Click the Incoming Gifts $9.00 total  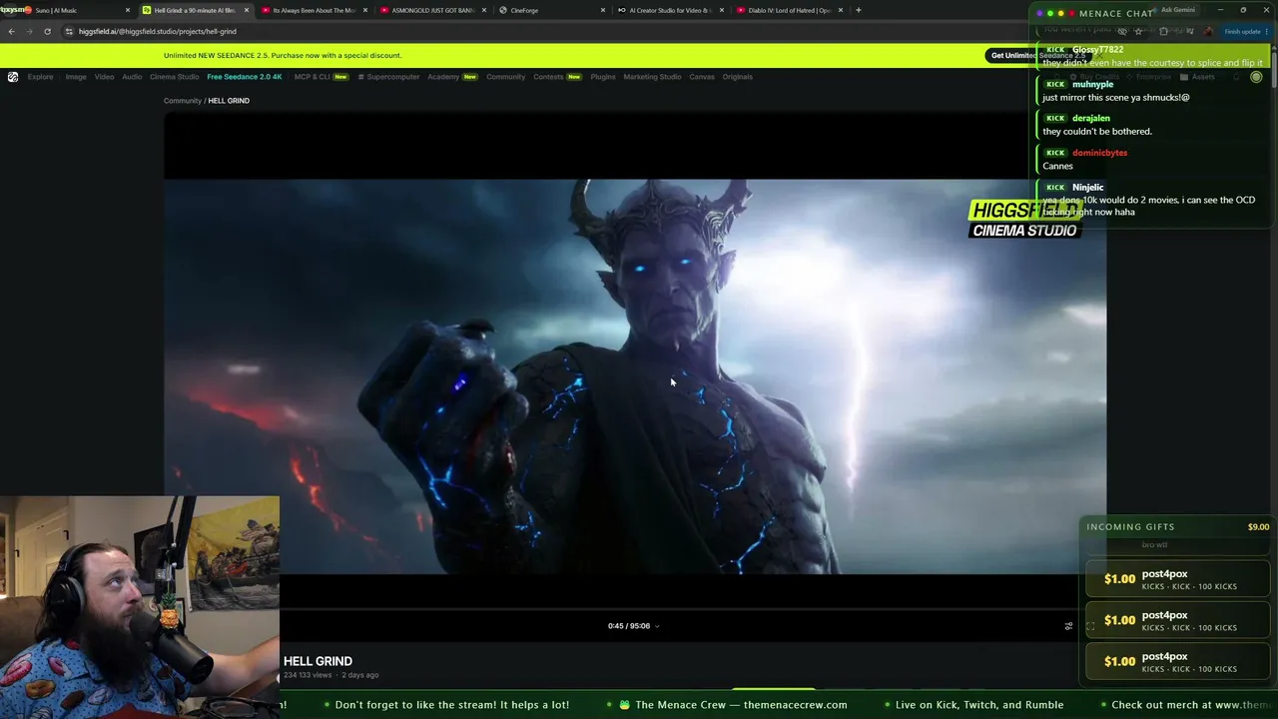click(x=1258, y=527)
